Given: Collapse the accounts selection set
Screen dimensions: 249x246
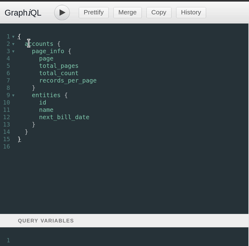Looking at the screenshot, I should point(13,44).
